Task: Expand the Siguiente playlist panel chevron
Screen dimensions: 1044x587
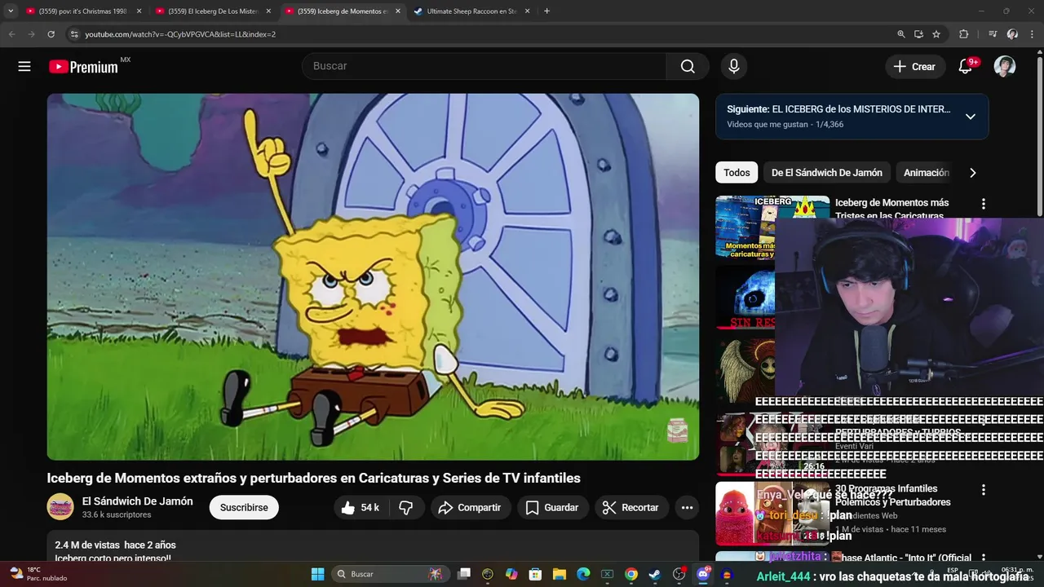Action: click(x=971, y=117)
